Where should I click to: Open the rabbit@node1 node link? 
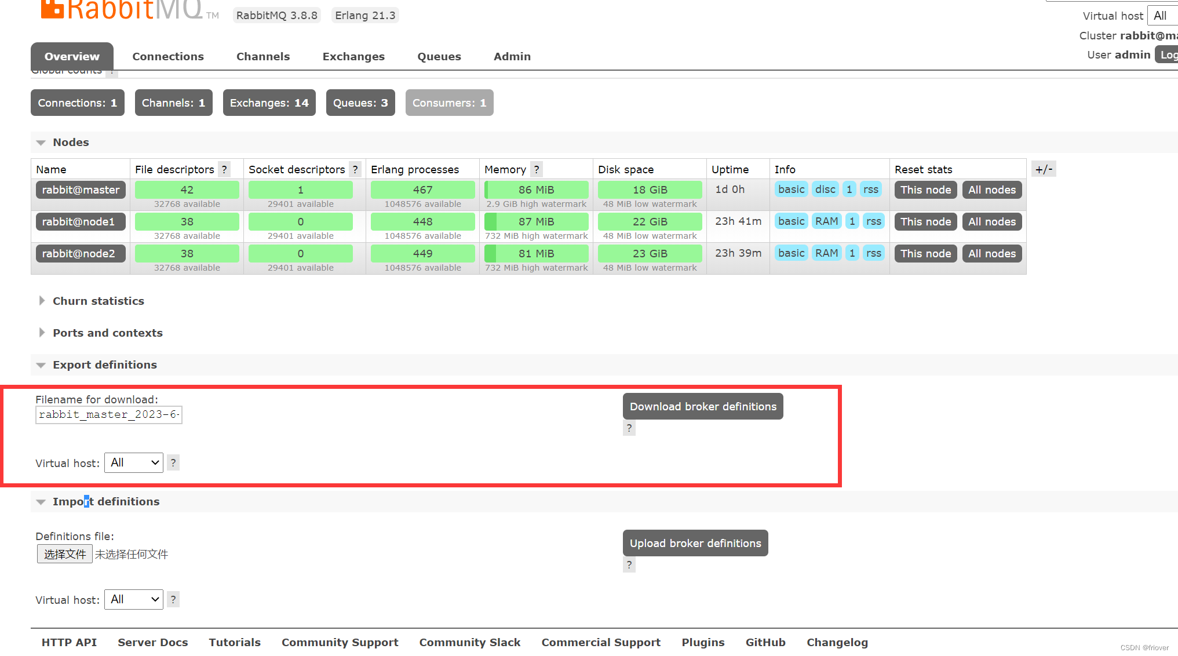(x=81, y=221)
